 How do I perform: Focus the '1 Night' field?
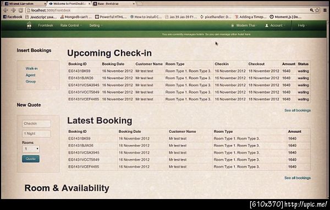(x=36, y=134)
